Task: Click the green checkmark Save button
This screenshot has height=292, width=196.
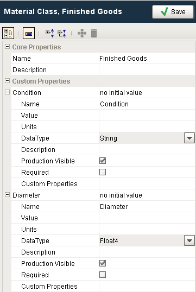Action: click(x=173, y=12)
